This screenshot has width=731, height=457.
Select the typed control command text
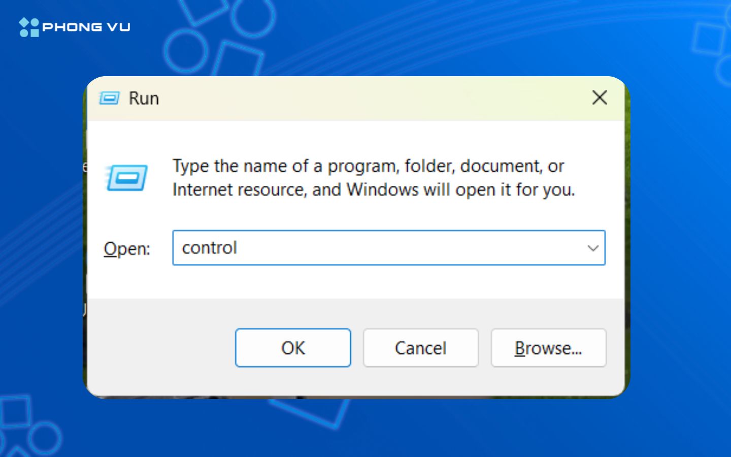pyautogui.click(x=209, y=248)
